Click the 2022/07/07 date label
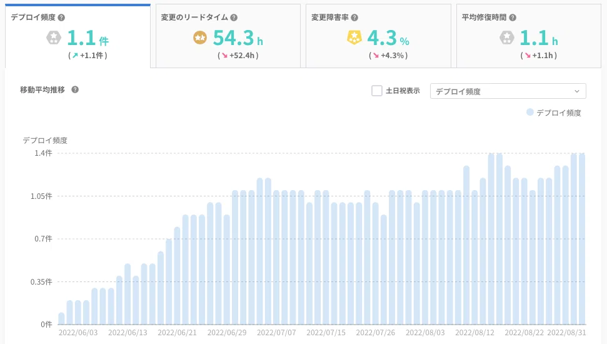This screenshot has height=344, width=607. click(276, 332)
